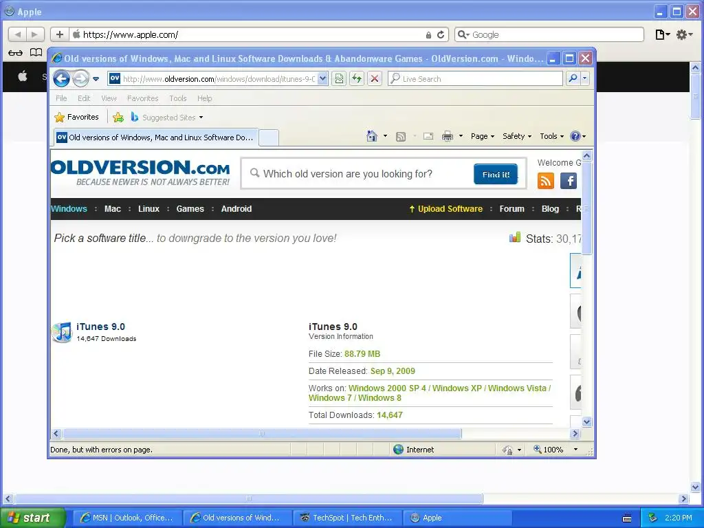Click Upload Software link
704x528 pixels.
pyautogui.click(x=445, y=209)
